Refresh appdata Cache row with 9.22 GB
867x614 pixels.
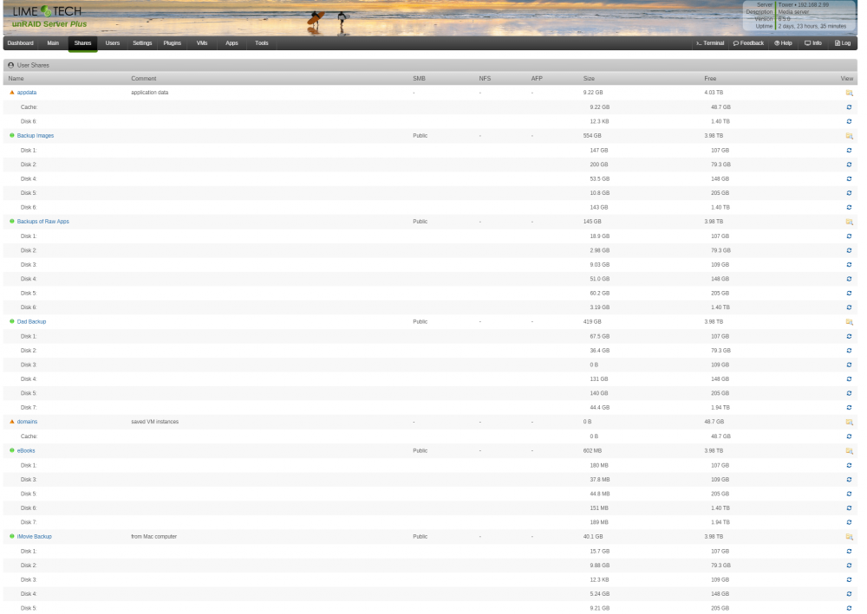(849, 107)
